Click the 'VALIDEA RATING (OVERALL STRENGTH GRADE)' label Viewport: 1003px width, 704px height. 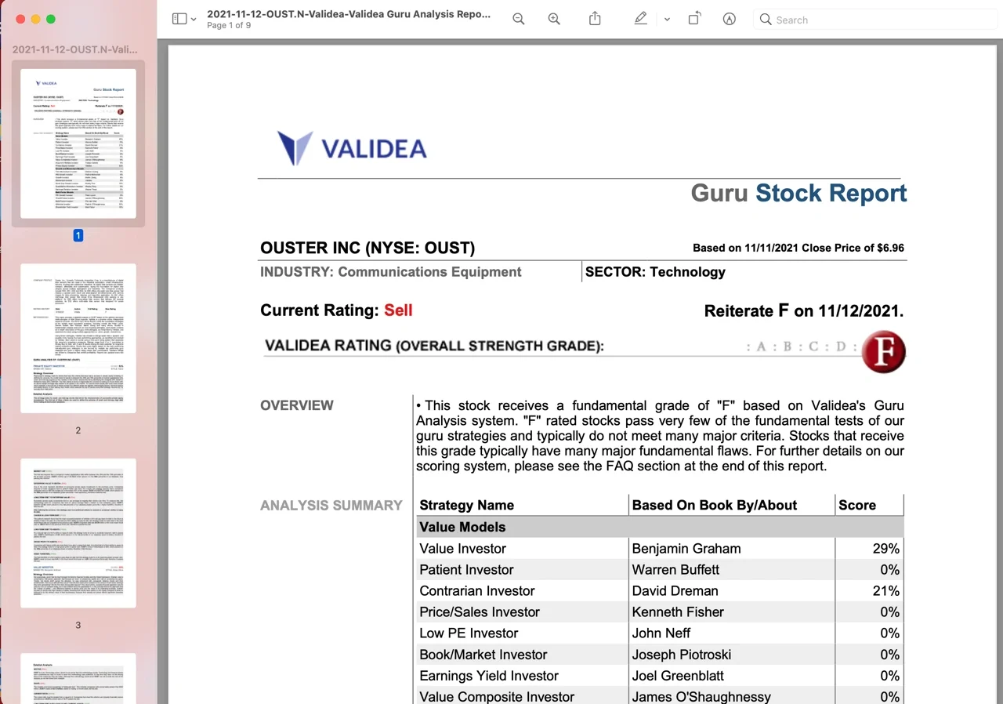point(435,346)
